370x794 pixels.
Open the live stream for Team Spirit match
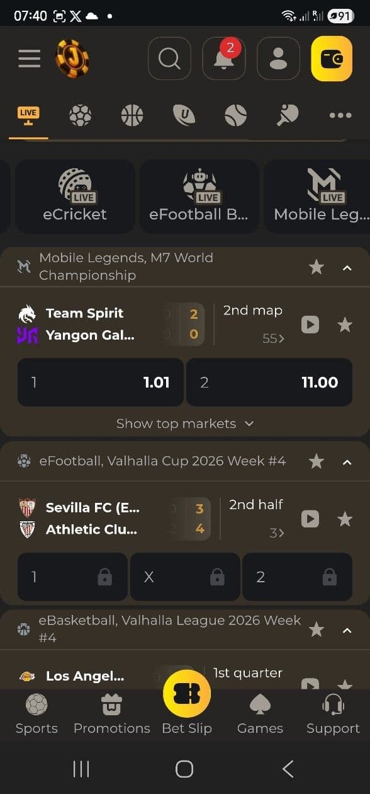pyautogui.click(x=309, y=325)
